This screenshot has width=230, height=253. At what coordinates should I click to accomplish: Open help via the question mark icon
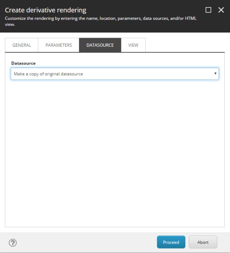point(13,243)
